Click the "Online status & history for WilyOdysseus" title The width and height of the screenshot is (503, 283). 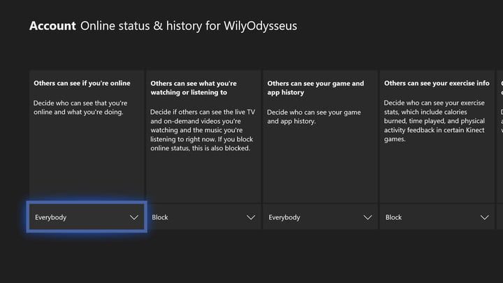pyautogui.click(x=188, y=27)
